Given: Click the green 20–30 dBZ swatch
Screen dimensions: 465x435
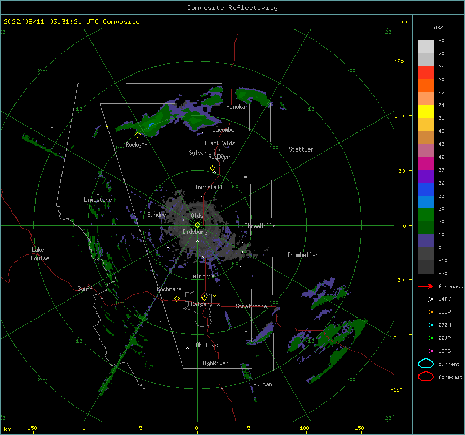Looking at the screenshot, I should click(426, 215).
